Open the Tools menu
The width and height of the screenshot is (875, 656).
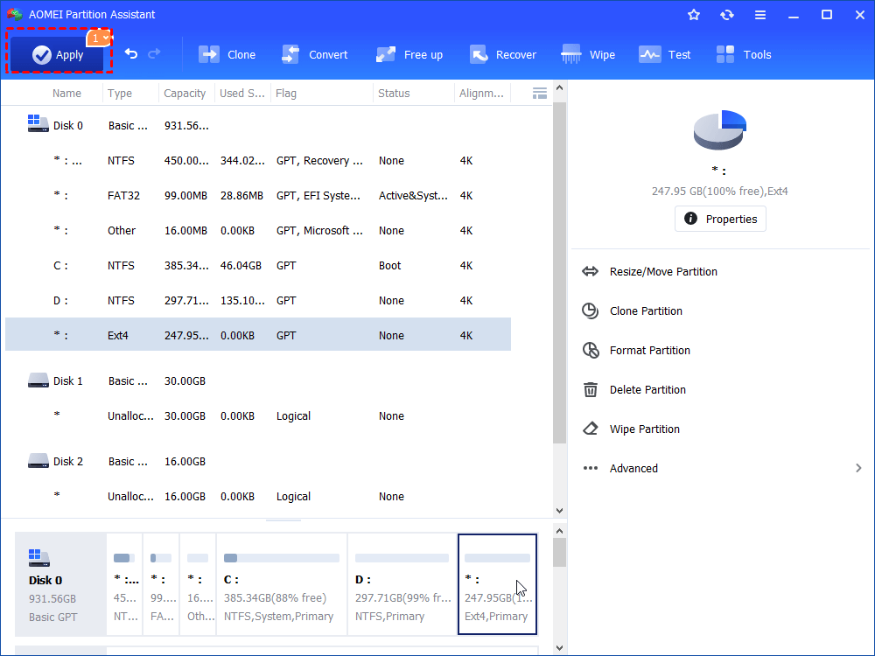tap(743, 54)
